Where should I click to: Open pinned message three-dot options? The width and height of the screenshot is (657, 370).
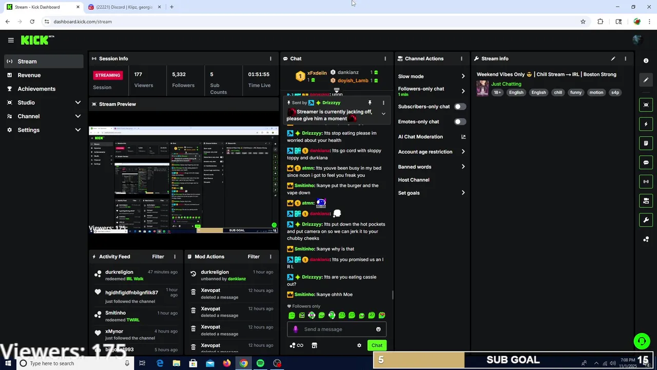[x=383, y=103]
